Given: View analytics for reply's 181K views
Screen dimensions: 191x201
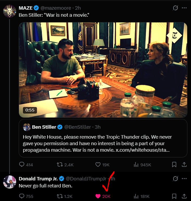Looking at the screenshot, I should (136, 196).
